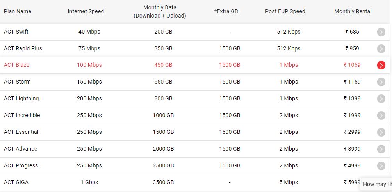Viewport: 392px width, 192px height.
Task: Click the Internet Speed column header
Action: [86, 11]
